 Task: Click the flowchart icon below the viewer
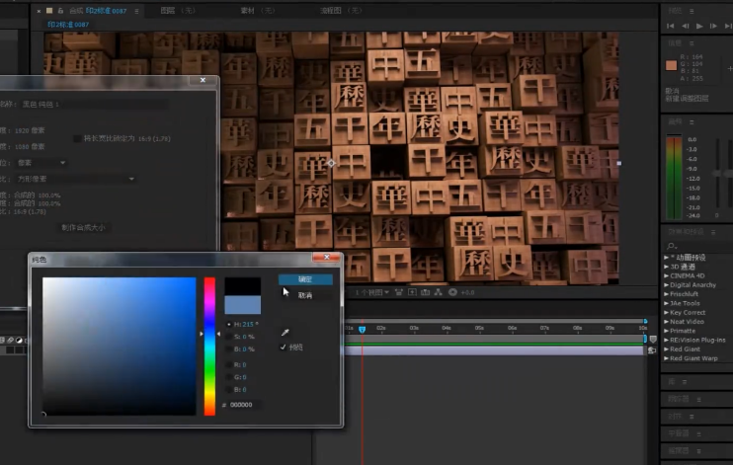click(x=439, y=292)
